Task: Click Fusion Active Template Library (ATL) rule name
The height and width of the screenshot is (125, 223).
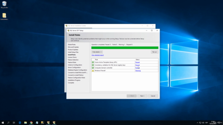Action: [106, 62]
